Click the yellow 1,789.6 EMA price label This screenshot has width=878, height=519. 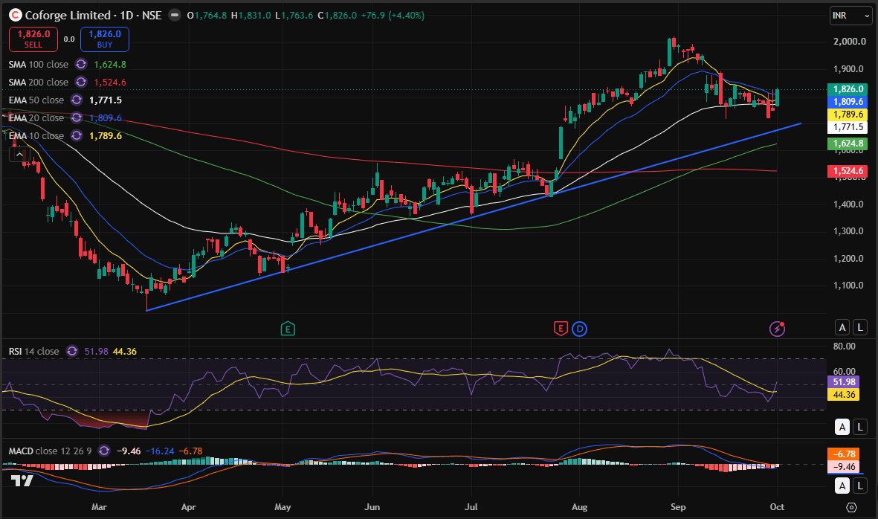848,115
